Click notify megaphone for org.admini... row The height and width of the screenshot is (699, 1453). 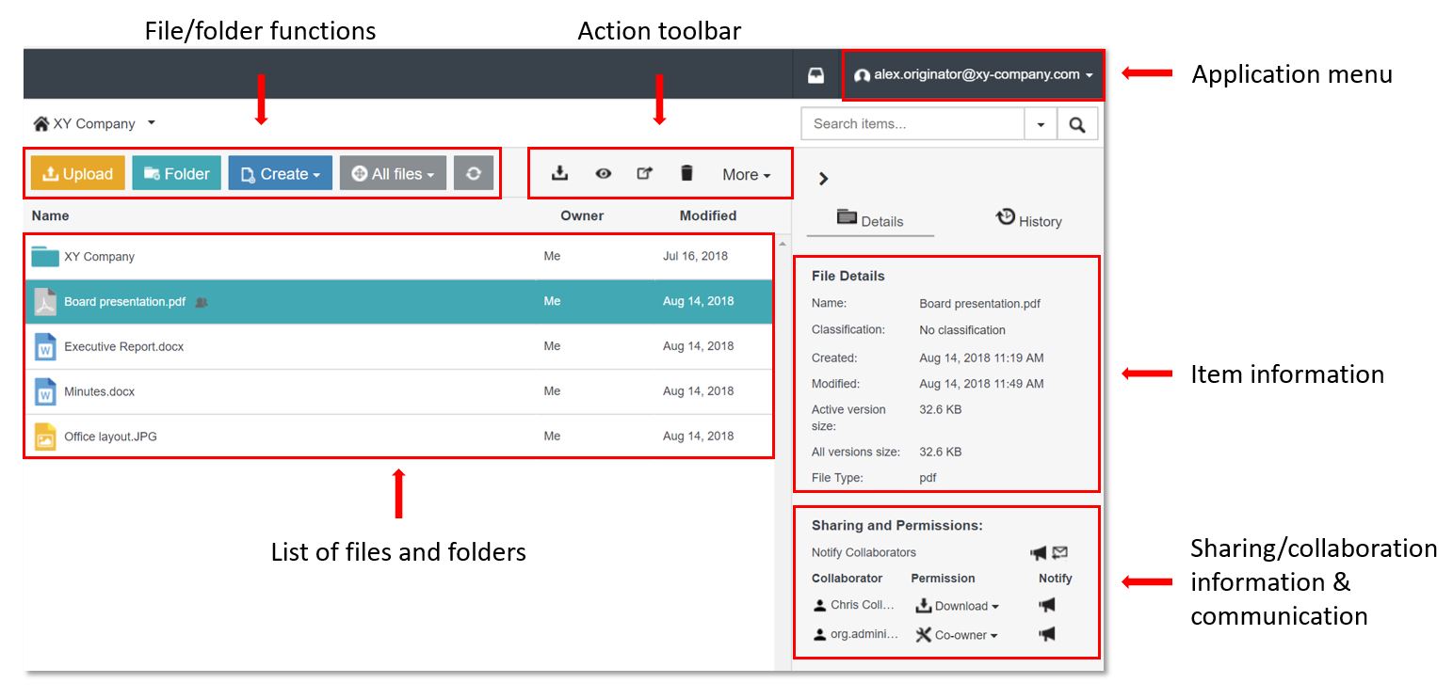[1047, 634]
